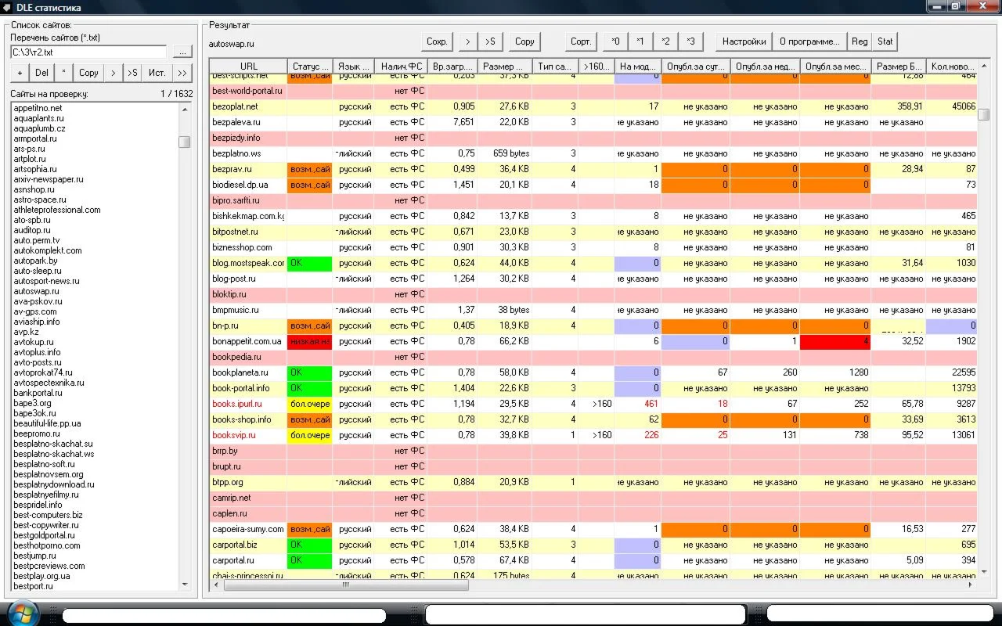The image size is (1002, 626).
Task: Click the 'Размер Б...' column header
Action: pyautogui.click(x=899, y=67)
